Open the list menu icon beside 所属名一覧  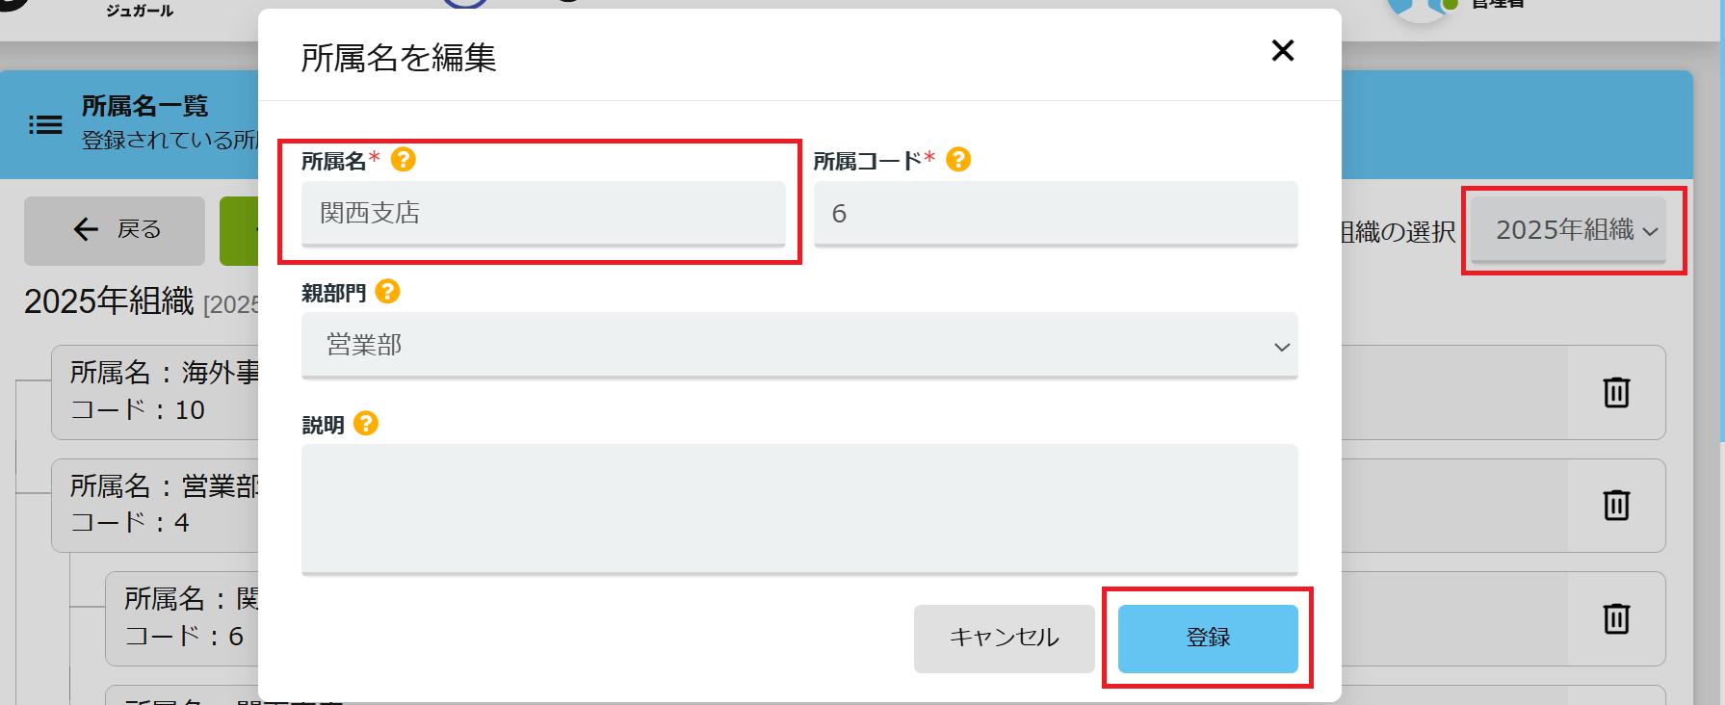(x=45, y=124)
